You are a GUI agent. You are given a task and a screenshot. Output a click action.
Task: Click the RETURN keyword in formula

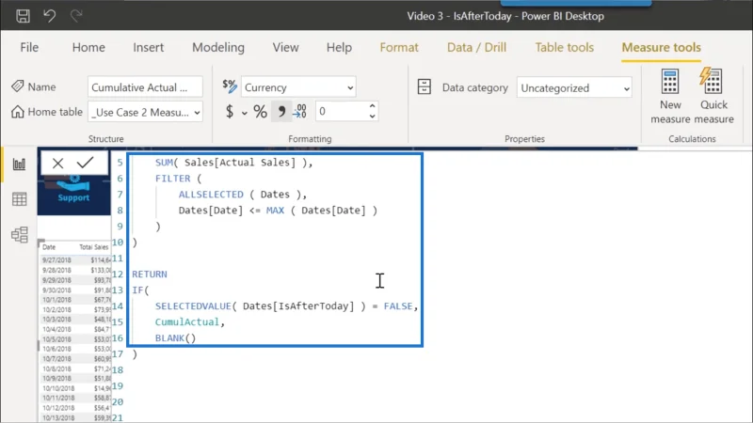150,274
